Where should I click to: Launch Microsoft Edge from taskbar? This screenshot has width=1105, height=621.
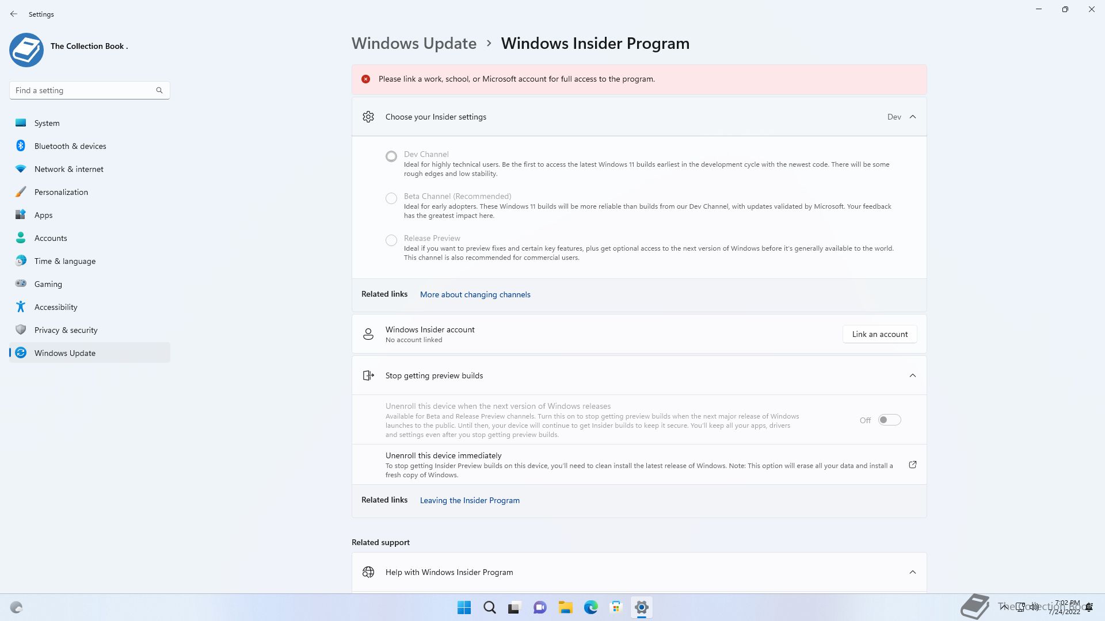[590, 607]
